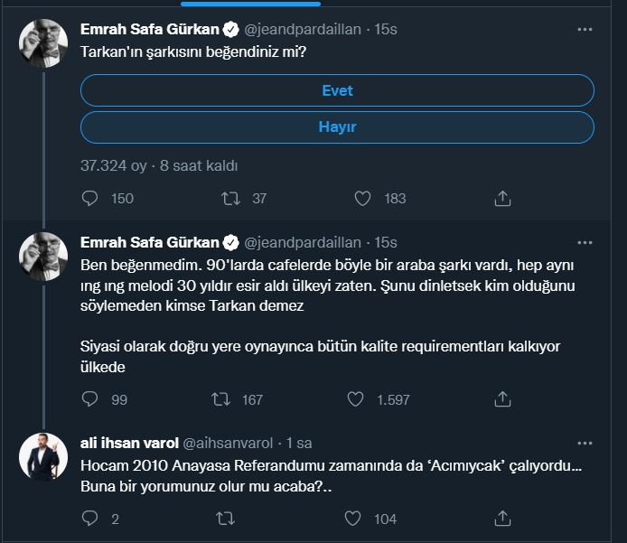Share the Tarkan poll tweet
This screenshot has height=543, width=627.
click(503, 199)
